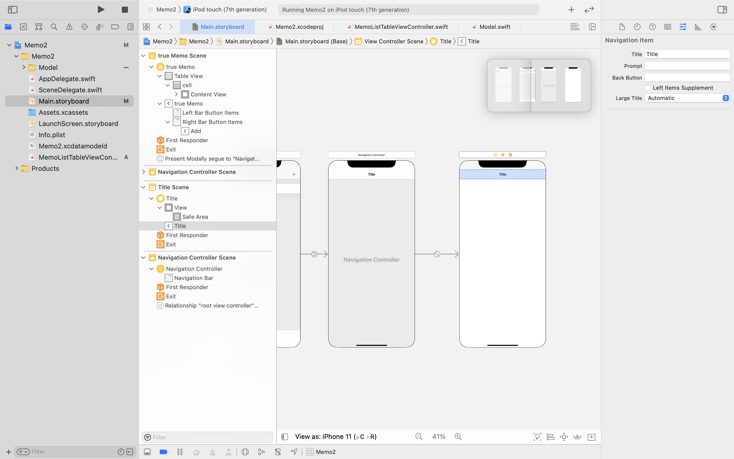Toggle the right inspector panel
This screenshot has width=734, height=459.
point(722,10)
